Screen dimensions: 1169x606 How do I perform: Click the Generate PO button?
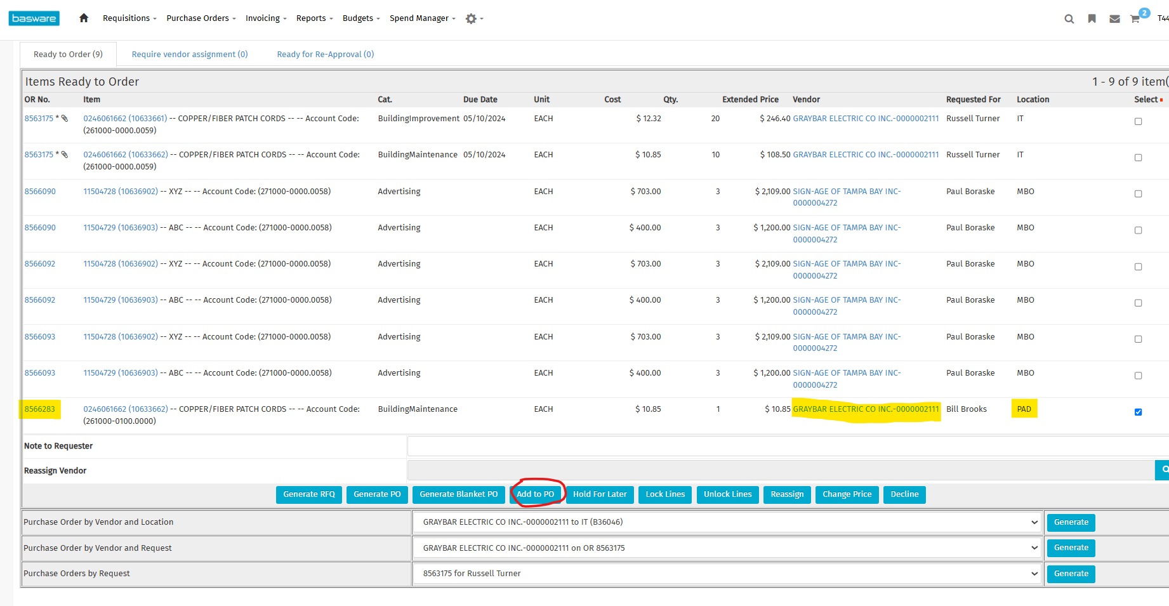[377, 494]
